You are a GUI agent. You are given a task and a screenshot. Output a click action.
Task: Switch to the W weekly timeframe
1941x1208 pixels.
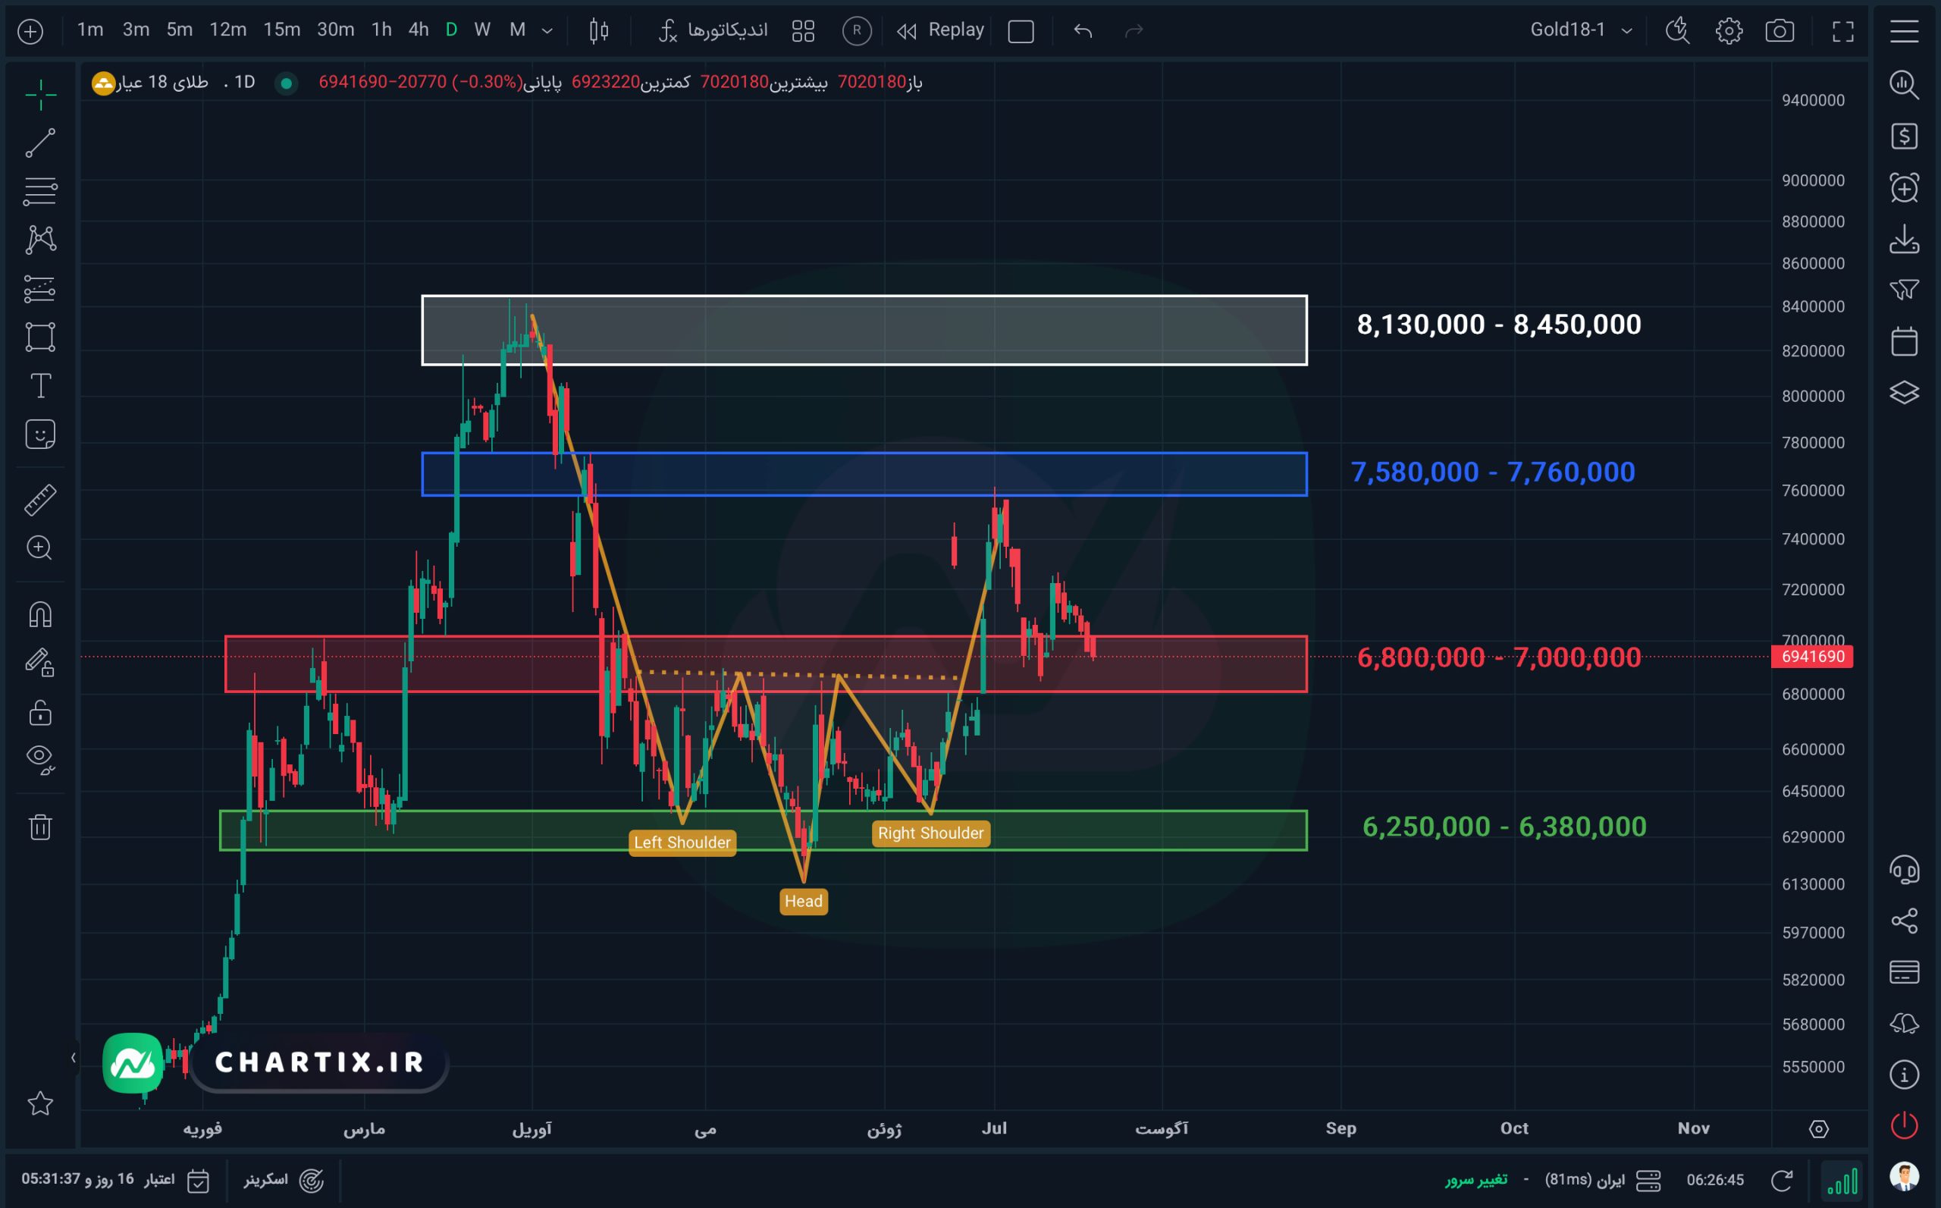481,30
